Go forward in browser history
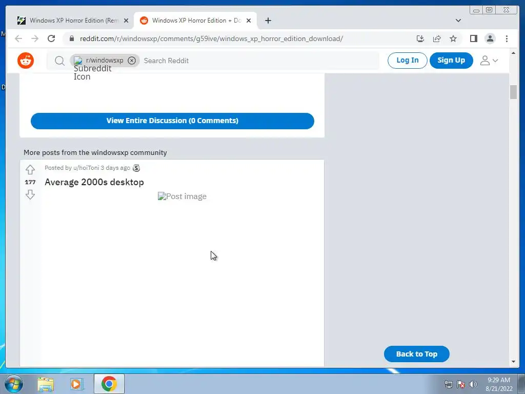Screen dimensions: 525x394 (35, 38)
